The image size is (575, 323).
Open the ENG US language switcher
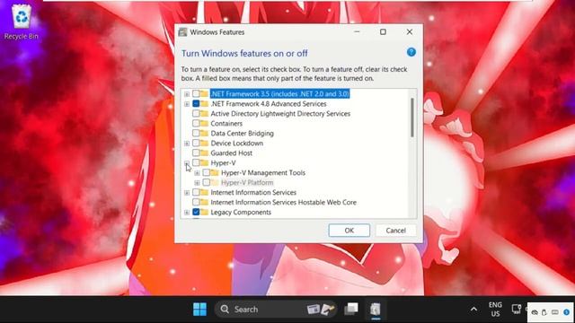495,309
